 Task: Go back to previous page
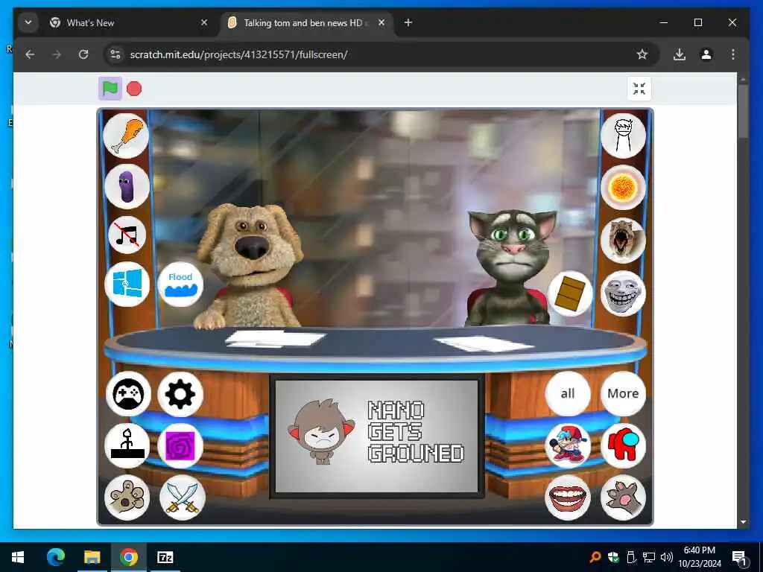point(30,54)
